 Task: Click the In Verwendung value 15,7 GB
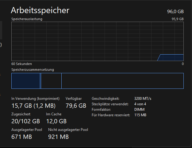click(33, 106)
